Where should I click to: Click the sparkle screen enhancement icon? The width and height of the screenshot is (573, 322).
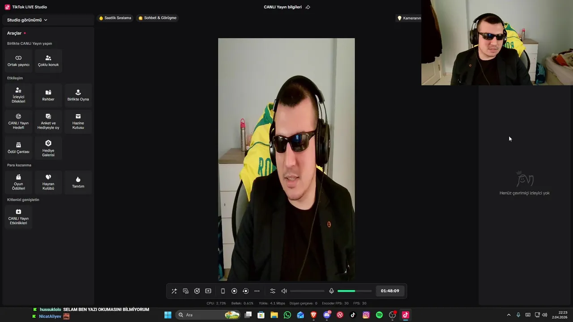click(208, 291)
